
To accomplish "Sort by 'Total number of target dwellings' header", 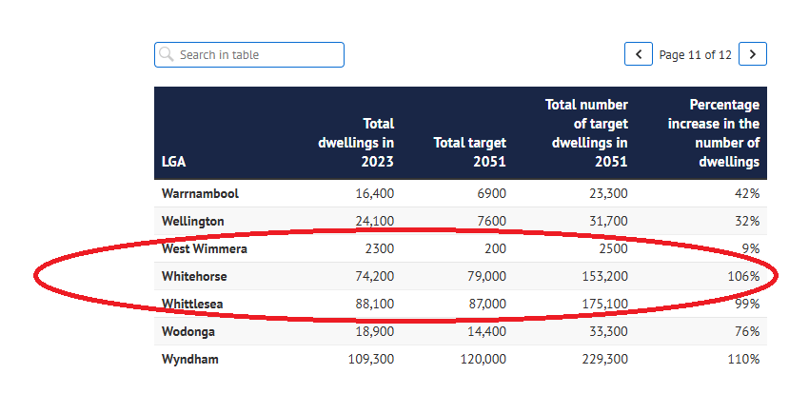I will [x=585, y=133].
